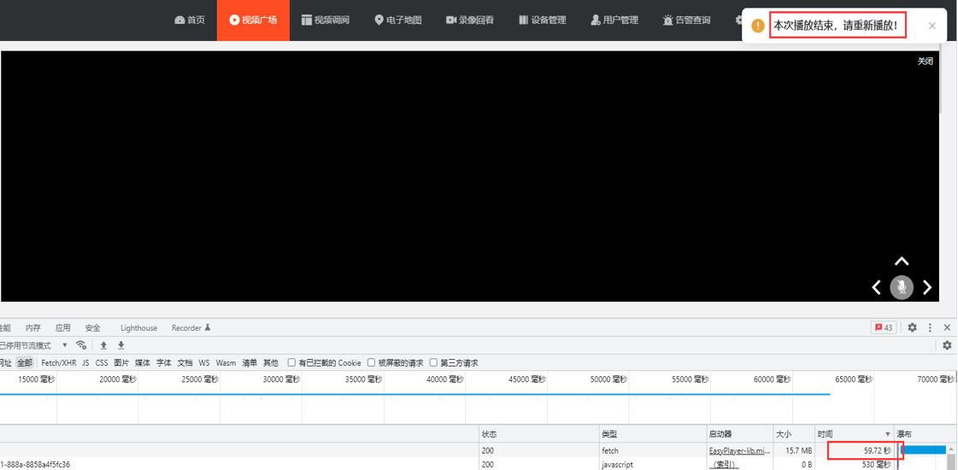Open network conditions wifi icon
The height and width of the screenshot is (470, 958).
coord(80,345)
